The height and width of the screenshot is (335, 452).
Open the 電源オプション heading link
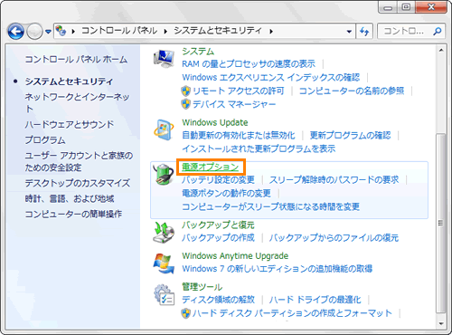211,167
